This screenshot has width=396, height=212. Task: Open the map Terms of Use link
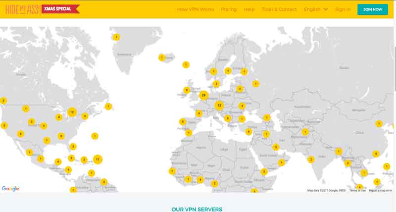tap(357, 190)
